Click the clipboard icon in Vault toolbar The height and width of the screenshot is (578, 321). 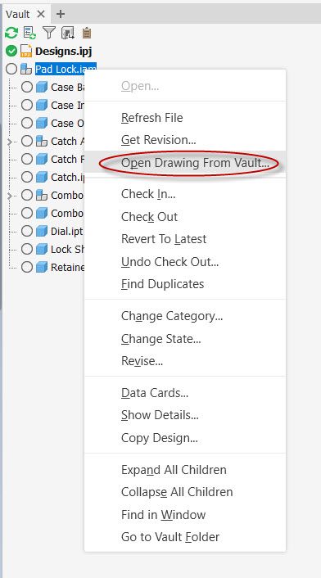pyautogui.click(x=87, y=33)
